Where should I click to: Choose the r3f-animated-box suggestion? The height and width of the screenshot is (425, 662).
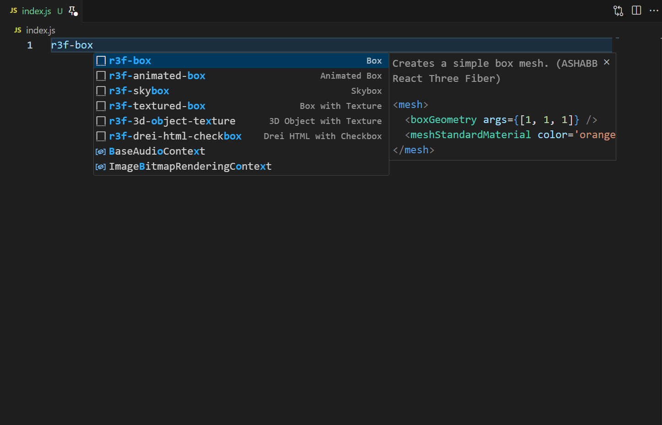[241, 75]
